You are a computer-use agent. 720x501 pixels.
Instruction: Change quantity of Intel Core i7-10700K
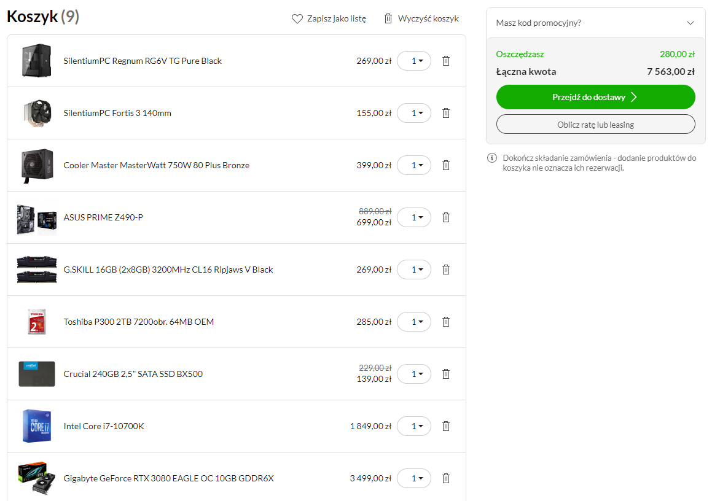coord(414,426)
